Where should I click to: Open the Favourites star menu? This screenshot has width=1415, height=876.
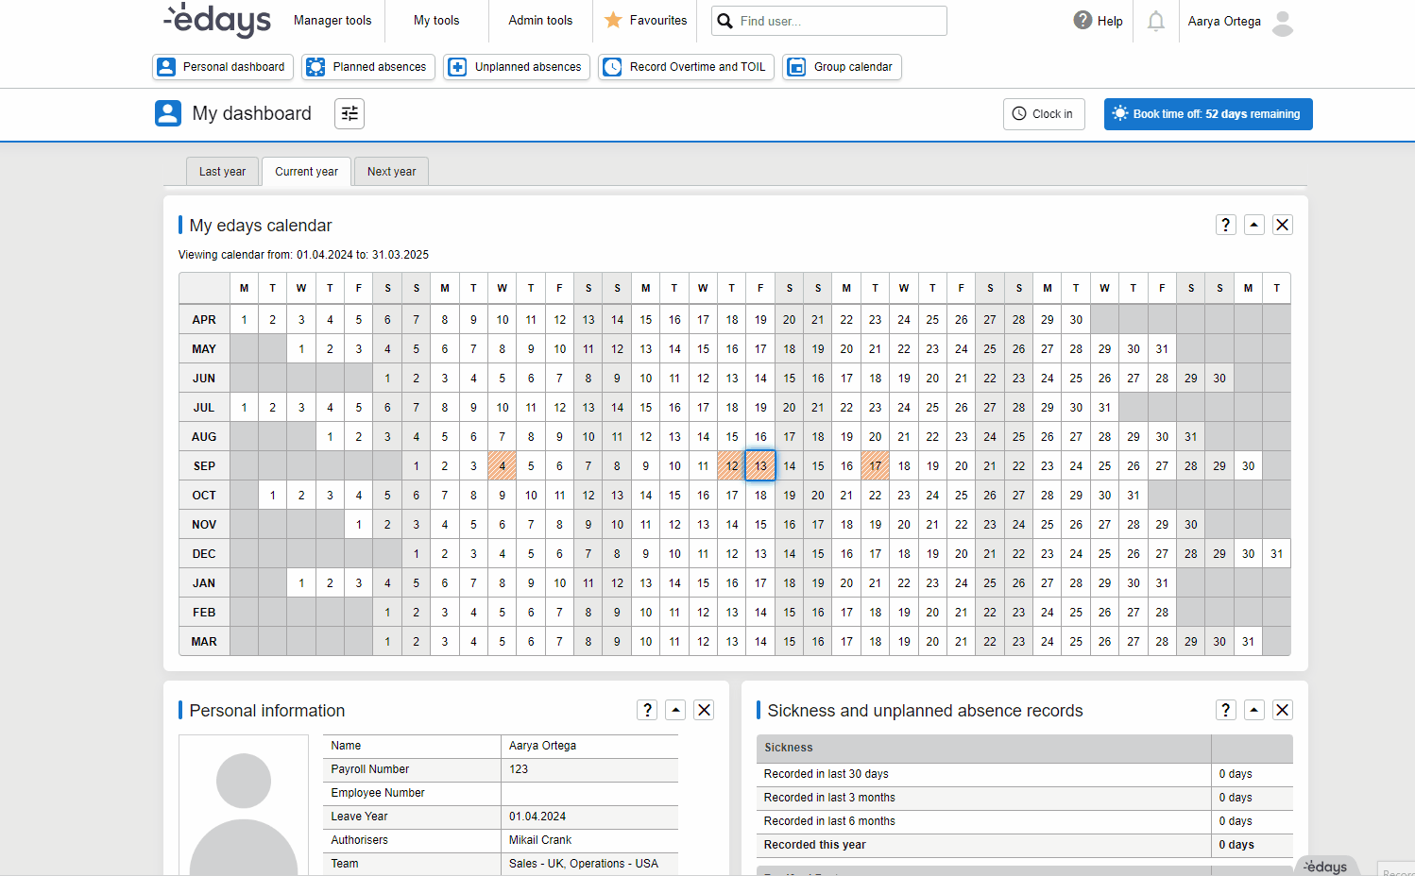645,20
